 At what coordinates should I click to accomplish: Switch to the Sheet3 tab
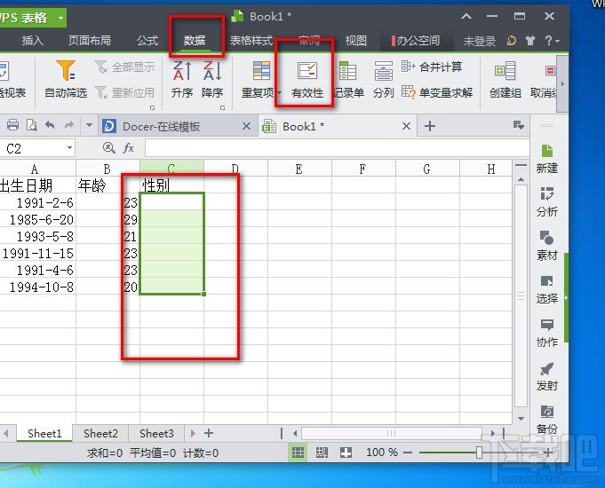click(156, 433)
